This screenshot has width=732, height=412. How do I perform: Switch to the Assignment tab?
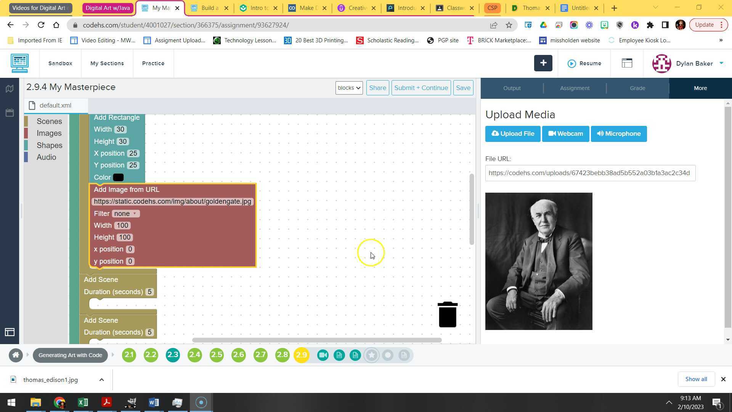[x=575, y=88]
